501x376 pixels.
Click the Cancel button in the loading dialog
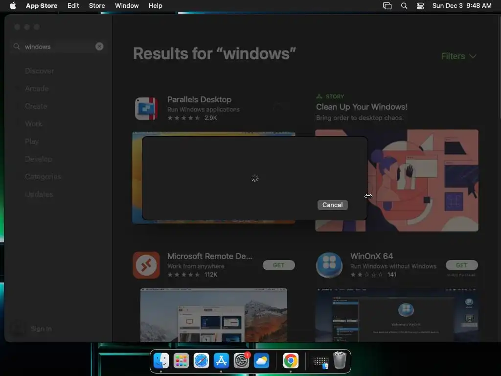point(332,205)
